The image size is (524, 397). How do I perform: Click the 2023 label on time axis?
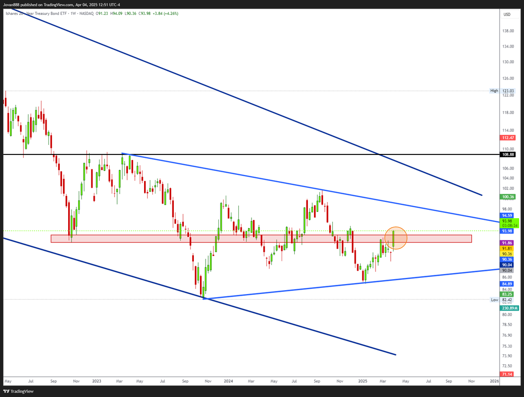(x=97, y=381)
